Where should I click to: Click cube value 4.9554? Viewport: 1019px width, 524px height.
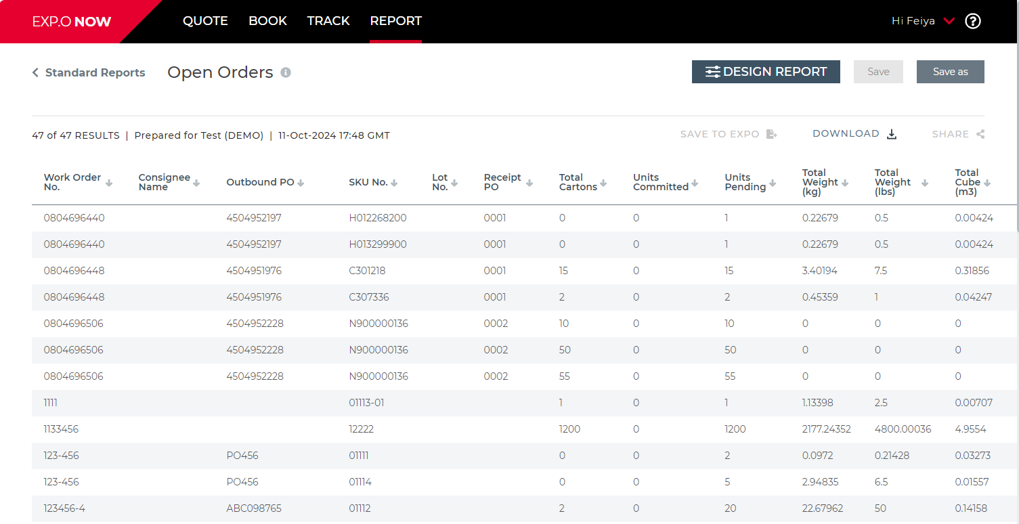pos(971,429)
